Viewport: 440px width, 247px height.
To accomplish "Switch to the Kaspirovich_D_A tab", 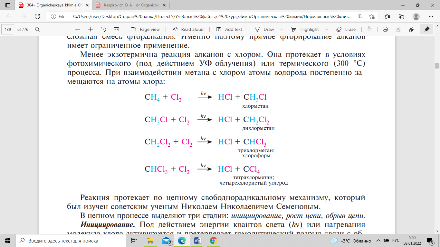I will [131, 5].
